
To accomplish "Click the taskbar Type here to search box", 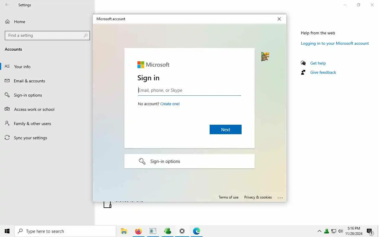I will coord(65,231).
